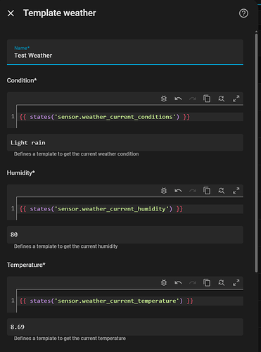Edit the Name field Test Weather
Viewport: 261px width, 352px height.
tap(125, 52)
